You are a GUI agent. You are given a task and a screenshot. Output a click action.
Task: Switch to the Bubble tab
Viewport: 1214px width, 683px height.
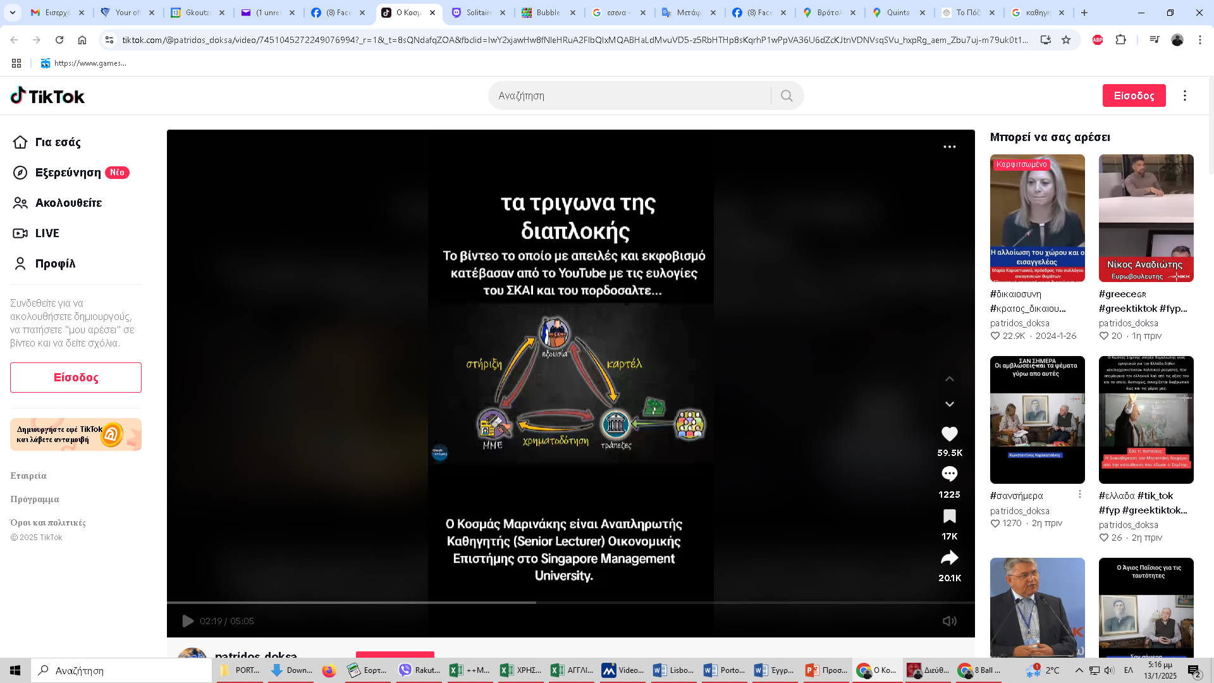[549, 13]
